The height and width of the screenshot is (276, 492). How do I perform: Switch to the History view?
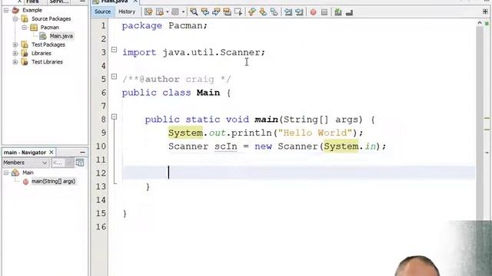click(127, 11)
